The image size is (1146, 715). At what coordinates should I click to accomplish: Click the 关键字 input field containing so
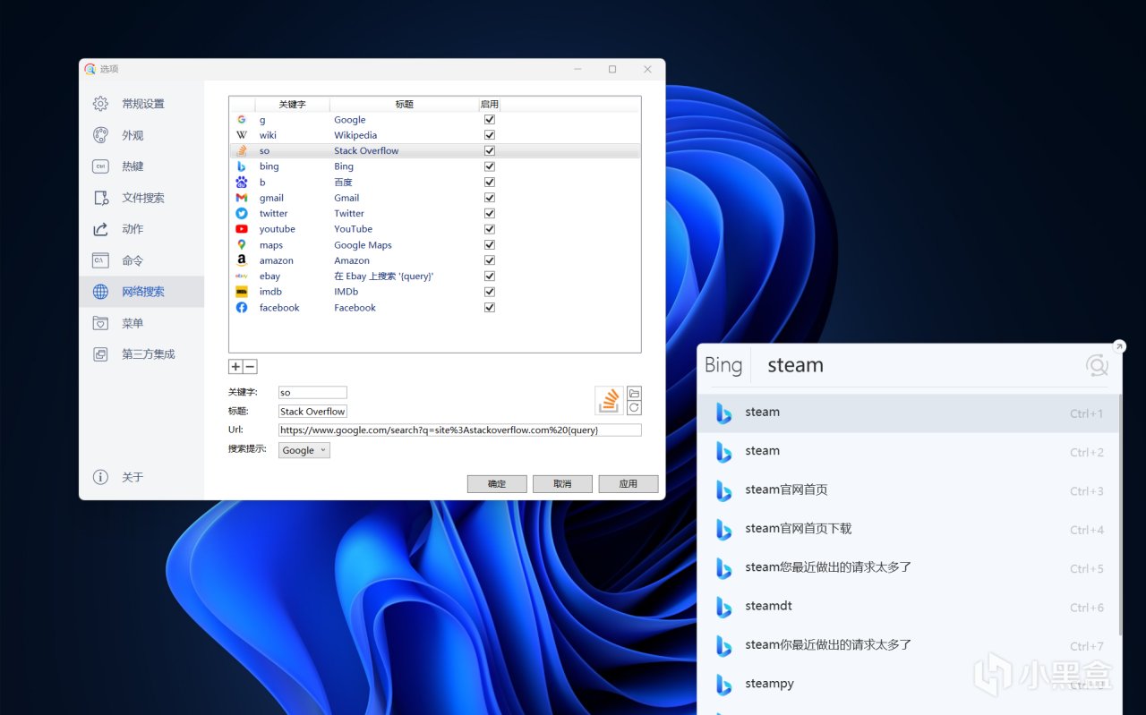tap(312, 393)
